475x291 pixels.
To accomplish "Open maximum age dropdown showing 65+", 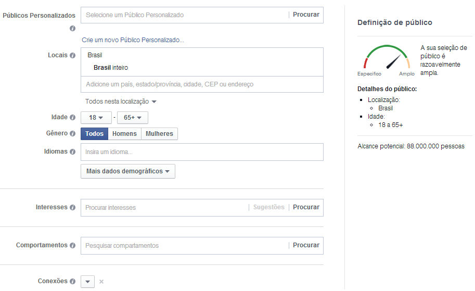I will tap(133, 118).
